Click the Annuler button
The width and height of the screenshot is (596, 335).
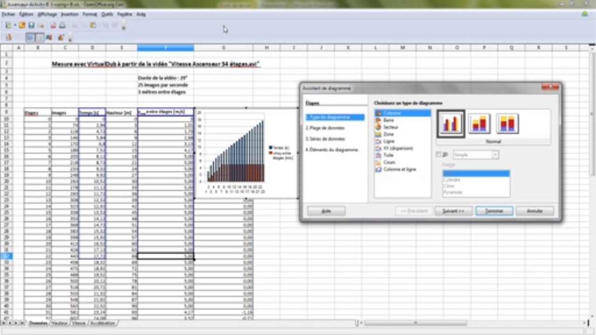point(535,211)
